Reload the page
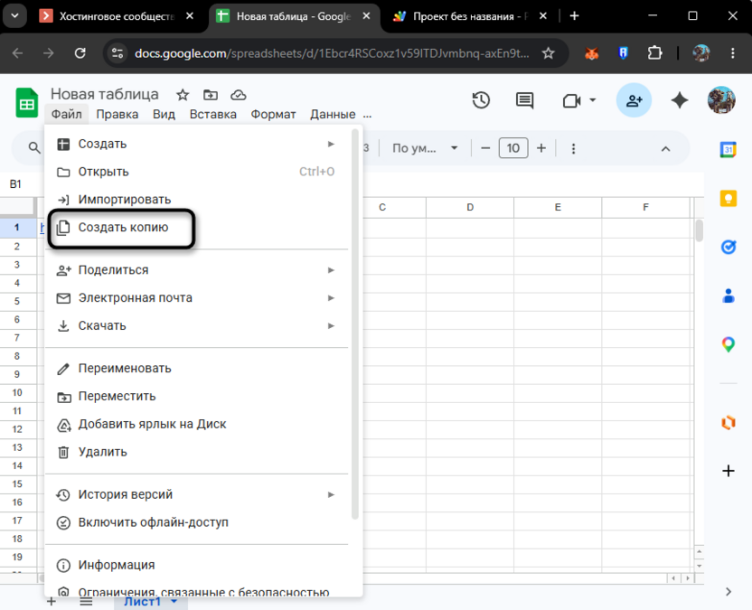This screenshot has width=752, height=610. click(x=80, y=52)
